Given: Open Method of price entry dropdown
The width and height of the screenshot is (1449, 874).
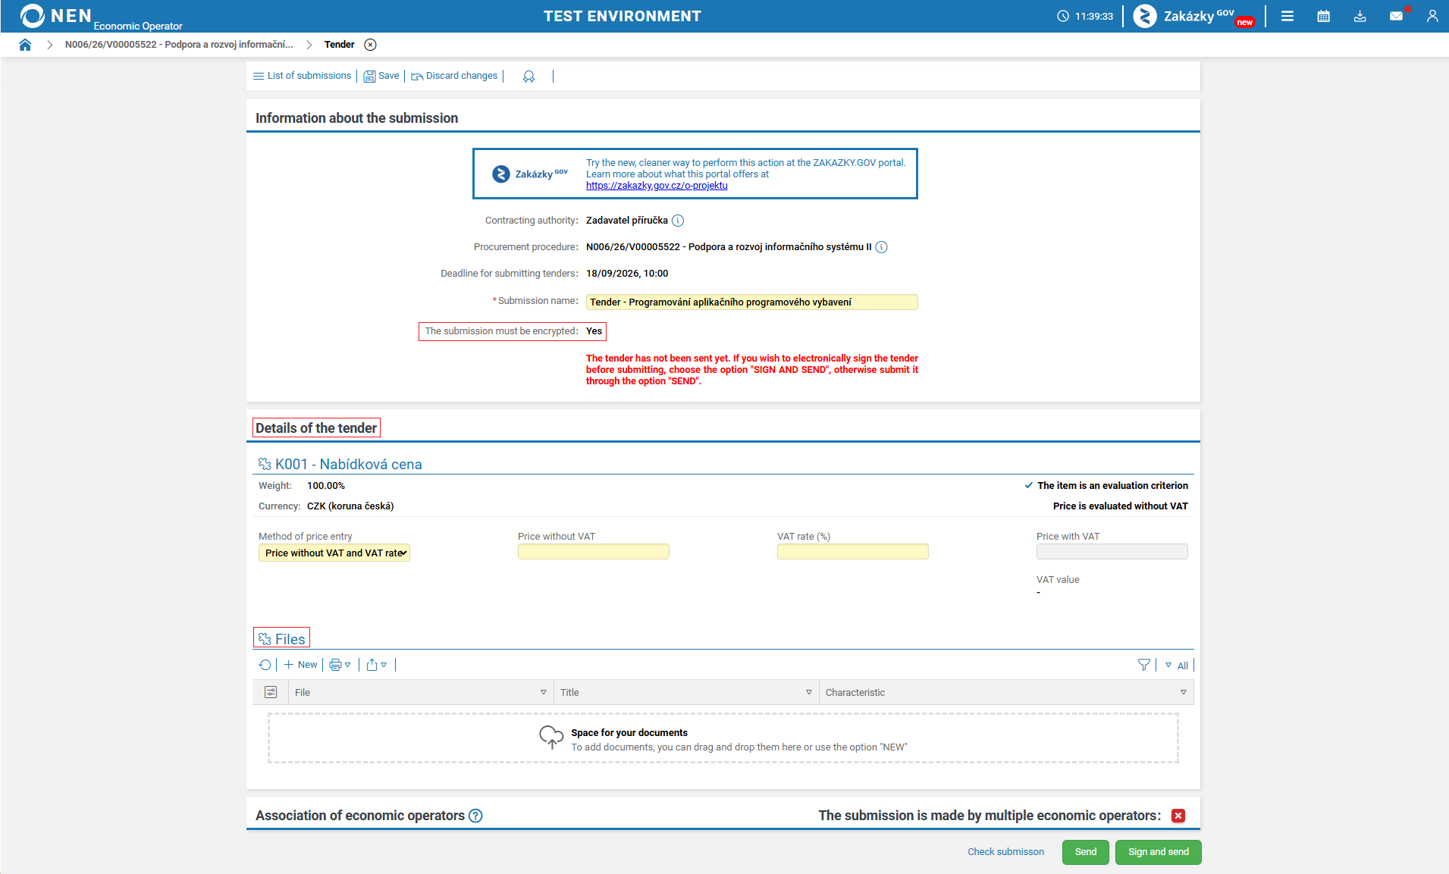Looking at the screenshot, I should [334, 553].
